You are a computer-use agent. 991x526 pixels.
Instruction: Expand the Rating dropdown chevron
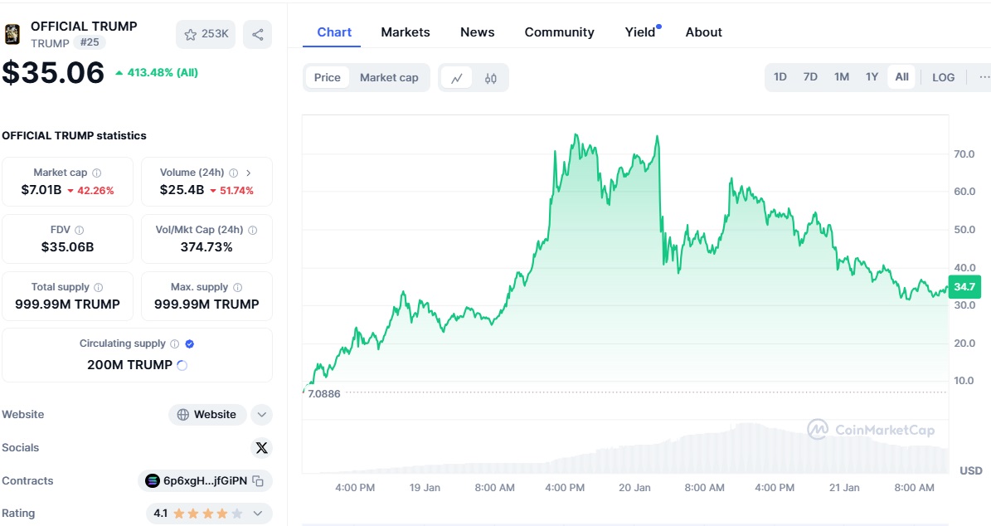(x=258, y=514)
